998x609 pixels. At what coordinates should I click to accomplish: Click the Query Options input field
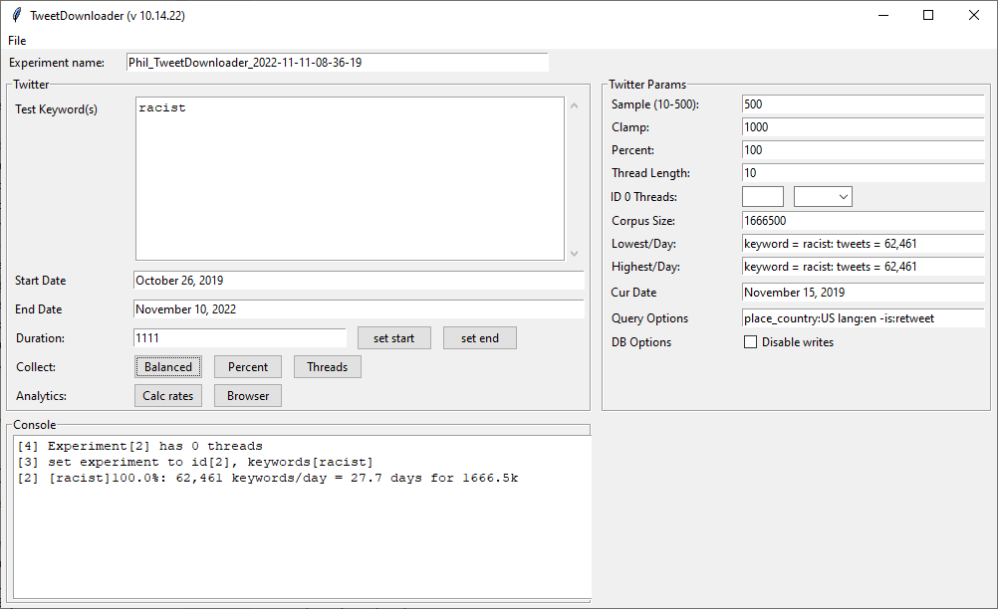pos(863,318)
